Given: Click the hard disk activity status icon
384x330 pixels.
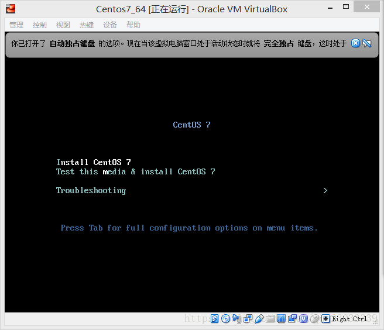Looking at the screenshot, I should pos(214,318).
